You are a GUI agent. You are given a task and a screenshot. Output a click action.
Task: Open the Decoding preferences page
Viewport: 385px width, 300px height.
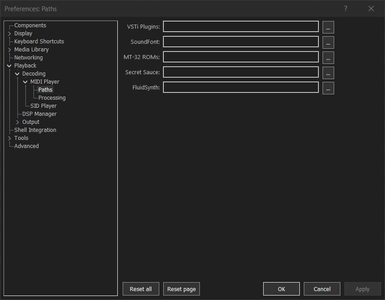pos(33,74)
